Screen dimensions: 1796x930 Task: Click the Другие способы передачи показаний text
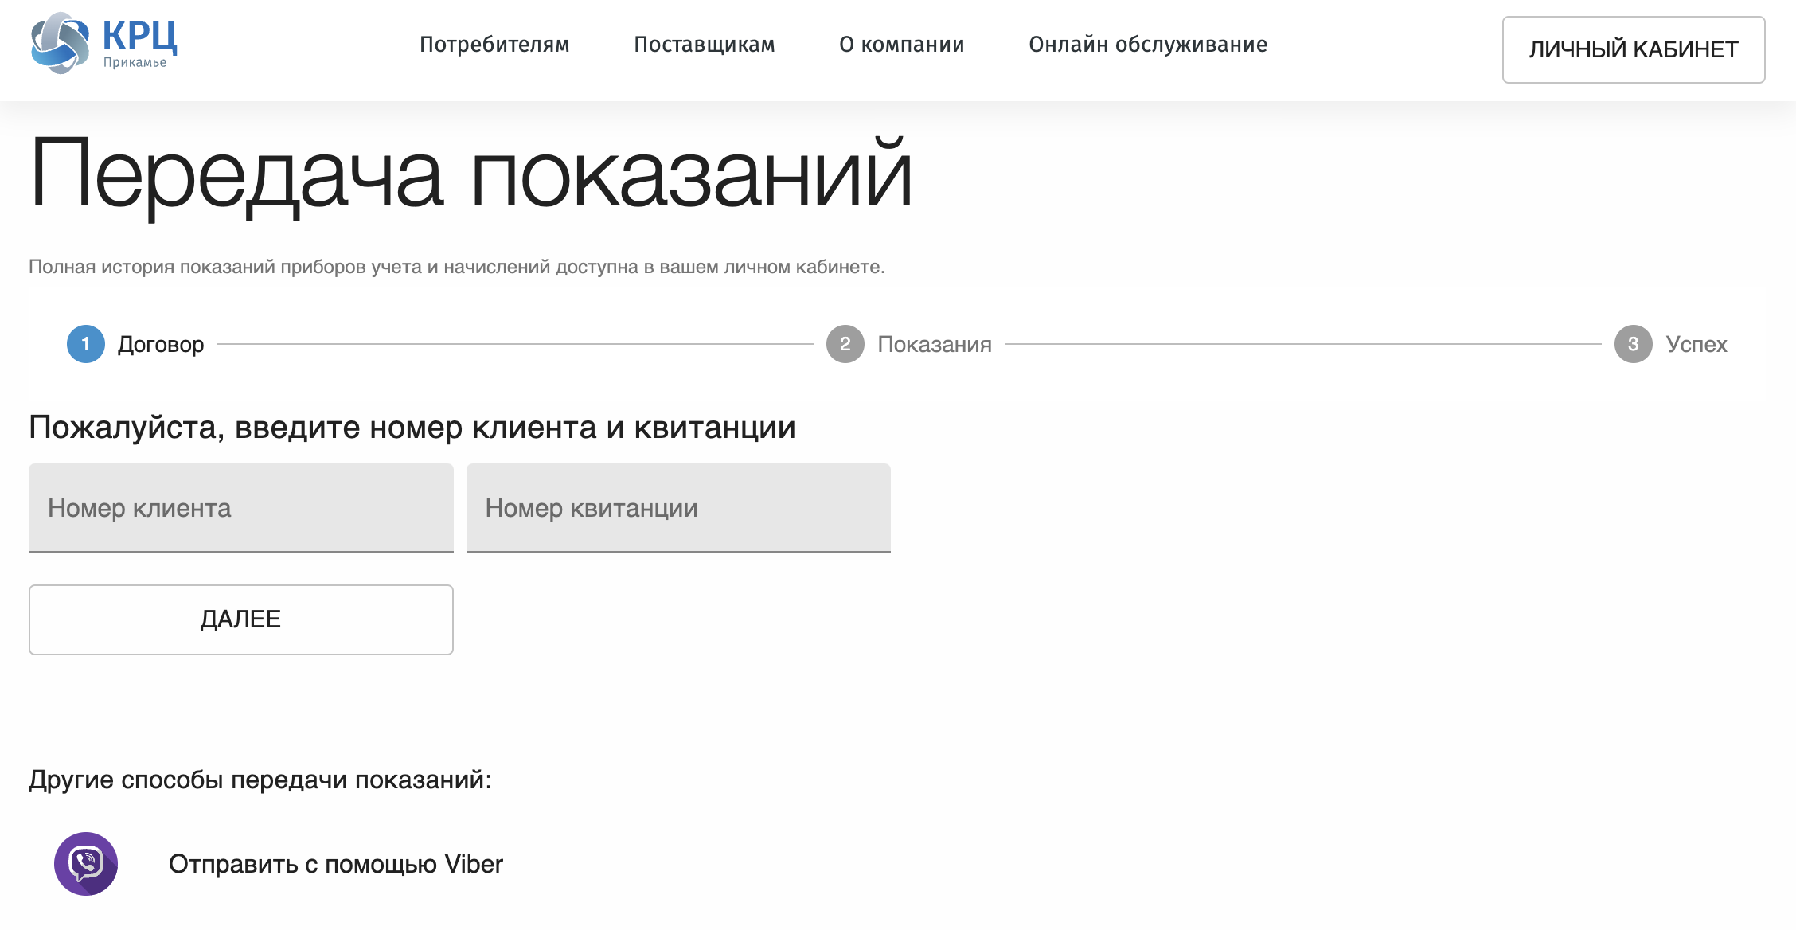(260, 780)
